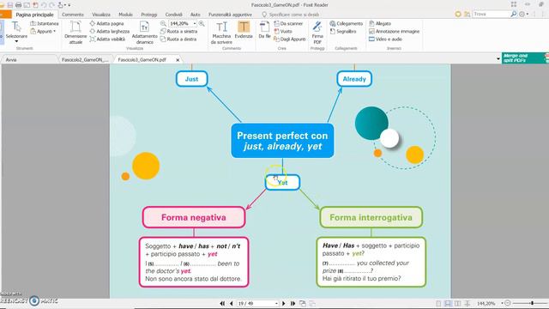Click the Undo arrow in quick access toolbar

click(x=44, y=5)
